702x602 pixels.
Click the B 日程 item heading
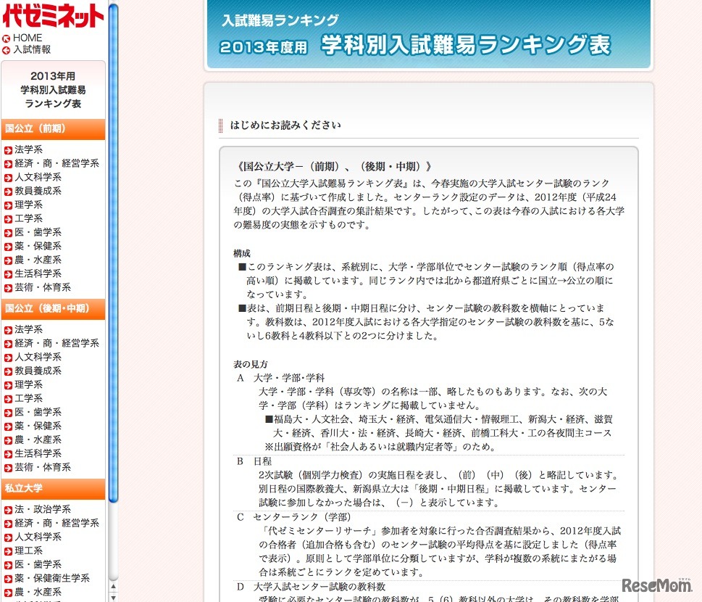[254, 462]
